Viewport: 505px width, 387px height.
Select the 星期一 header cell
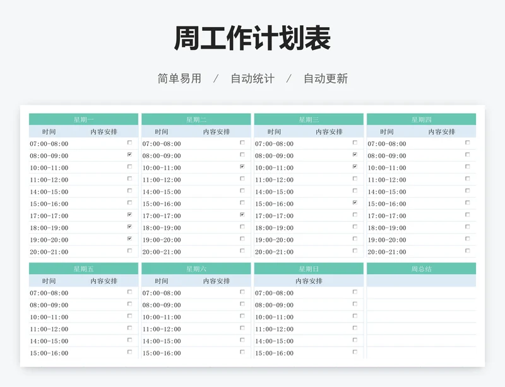click(x=84, y=119)
